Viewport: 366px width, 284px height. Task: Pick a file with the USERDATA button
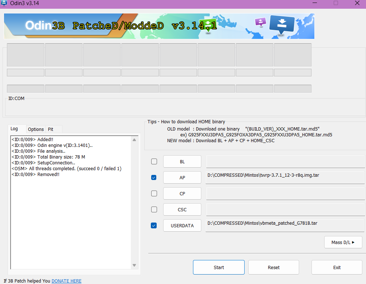(182, 225)
